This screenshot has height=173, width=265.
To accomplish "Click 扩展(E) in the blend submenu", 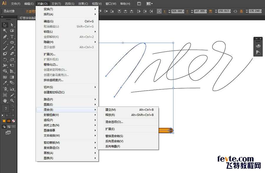I will tap(110, 129).
